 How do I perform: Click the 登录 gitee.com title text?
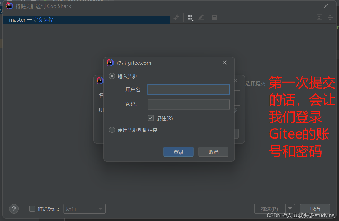pyautogui.click(x=134, y=63)
